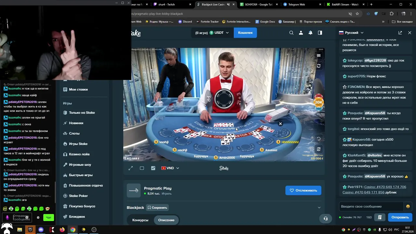Viewport: 416px width, 234px height.
Task: Open OBS Studio from the taskbar
Action: 94,229
